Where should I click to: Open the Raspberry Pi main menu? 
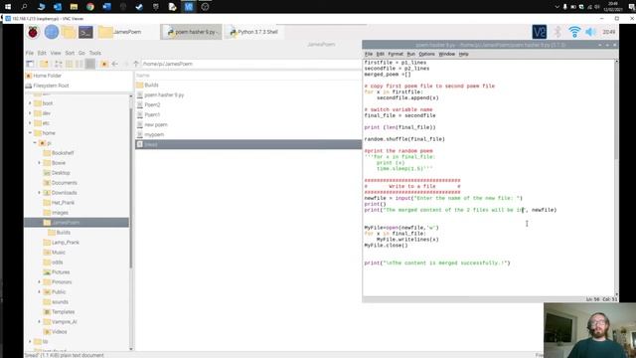click(33, 32)
